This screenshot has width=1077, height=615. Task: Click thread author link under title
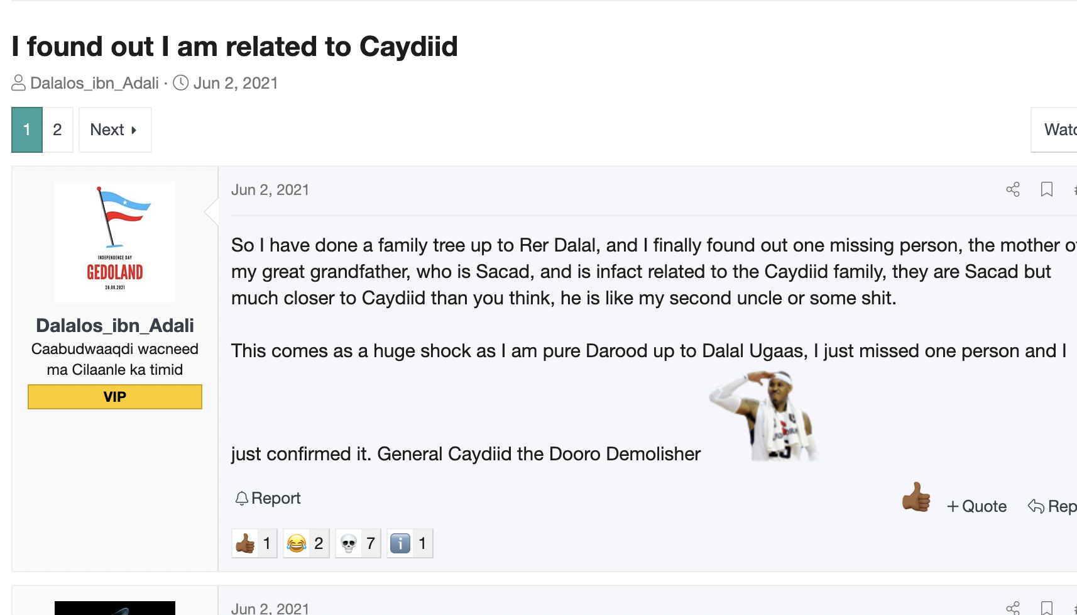coord(94,84)
